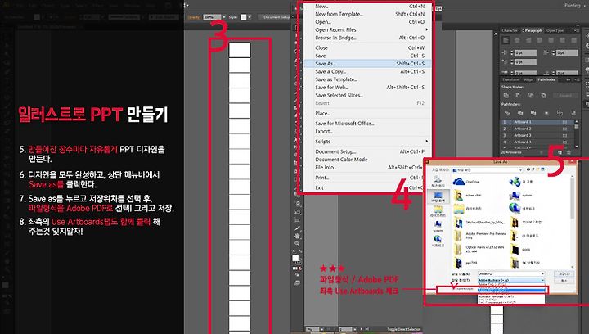The image size is (589, 334).
Task: Pick the highlighted Adobe PDF format option
Action: click(x=511, y=291)
